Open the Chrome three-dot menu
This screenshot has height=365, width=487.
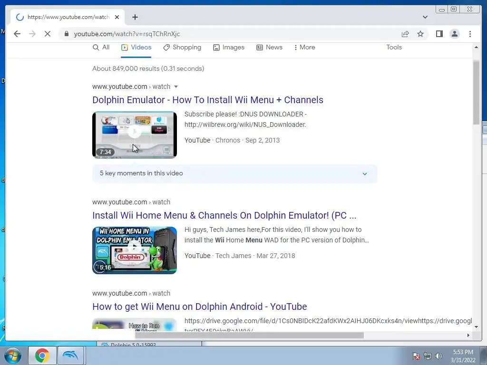pos(470,34)
